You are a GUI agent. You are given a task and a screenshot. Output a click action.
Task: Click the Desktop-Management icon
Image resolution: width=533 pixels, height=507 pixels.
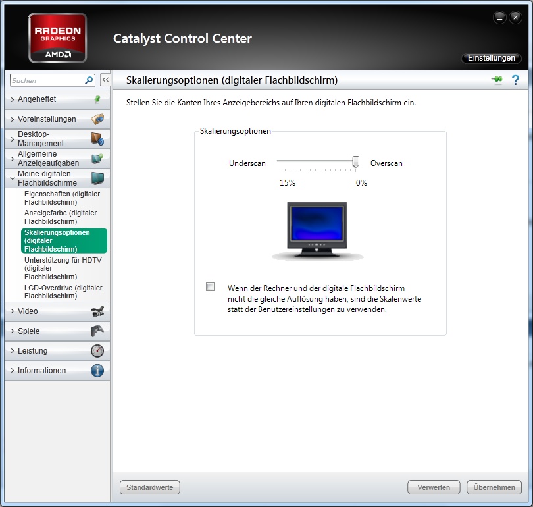[97, 139]
